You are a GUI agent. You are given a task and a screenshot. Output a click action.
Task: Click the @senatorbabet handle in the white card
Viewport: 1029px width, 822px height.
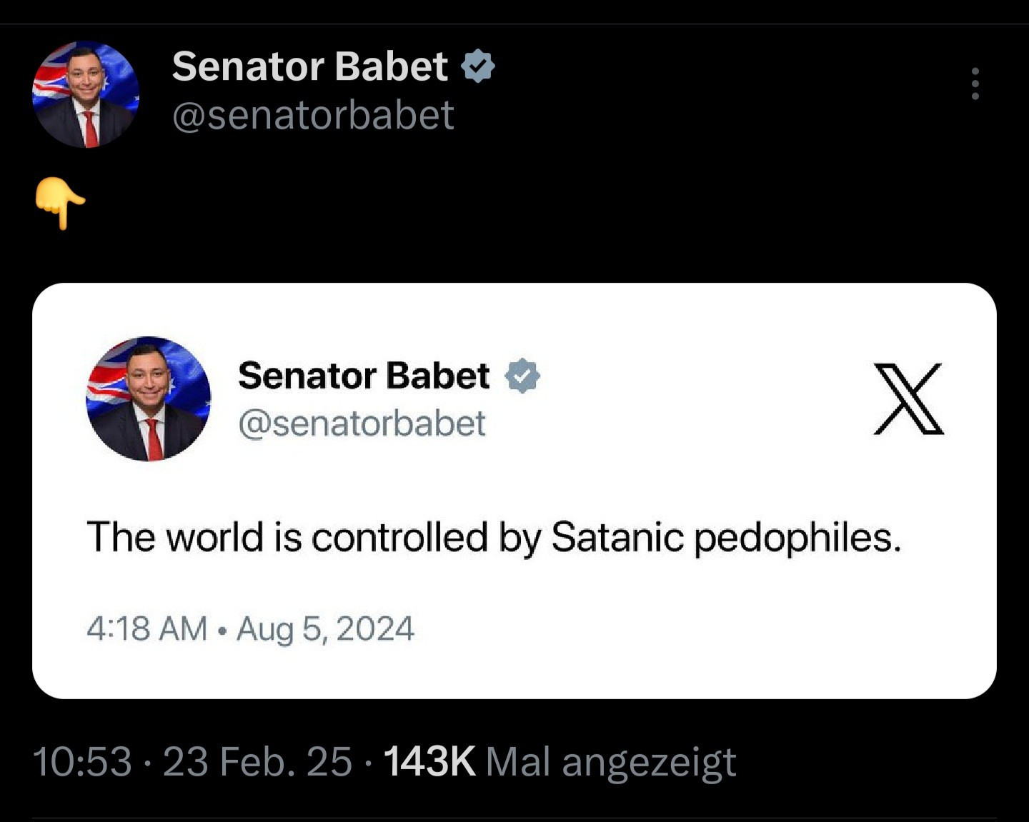click(x=362, y=423)
